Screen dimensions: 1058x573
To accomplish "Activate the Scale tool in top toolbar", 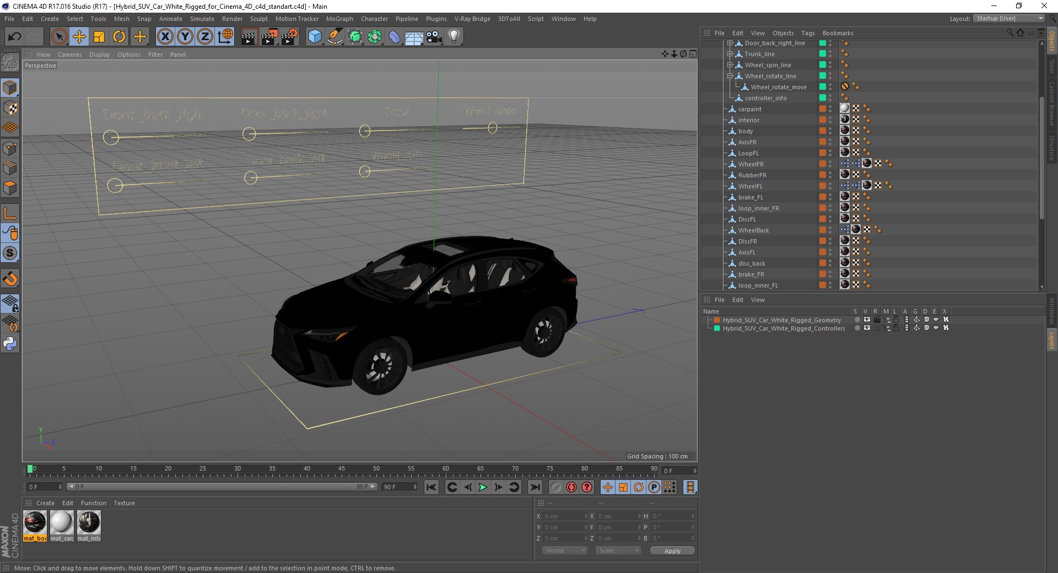I will click(x=99, y=37).
